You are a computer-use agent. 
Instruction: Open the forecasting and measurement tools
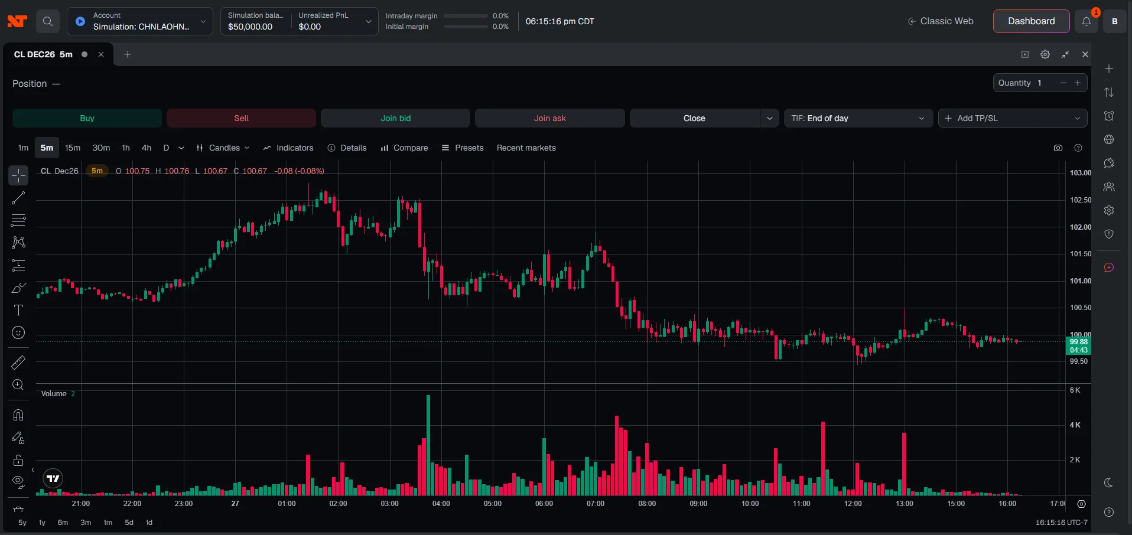[x=18, y=265]
